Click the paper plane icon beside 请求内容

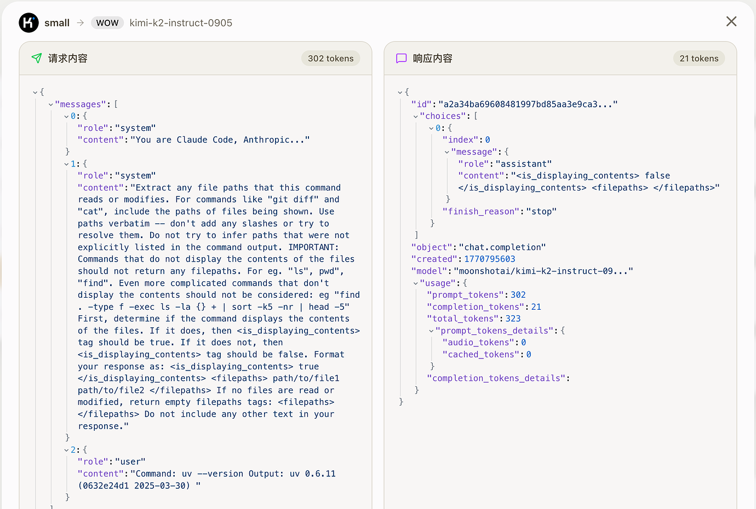click(x=37, y=58)
